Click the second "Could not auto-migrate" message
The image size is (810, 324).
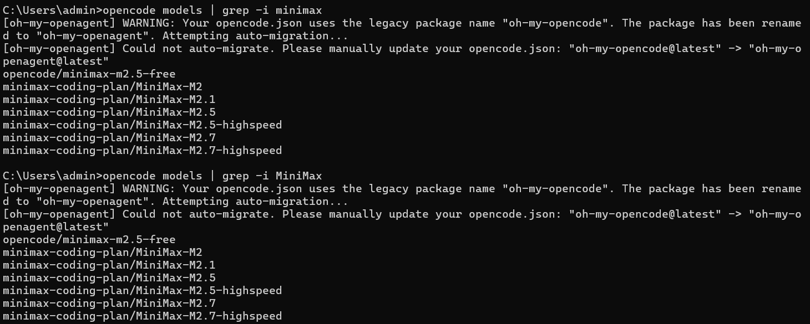pos(402,220)
